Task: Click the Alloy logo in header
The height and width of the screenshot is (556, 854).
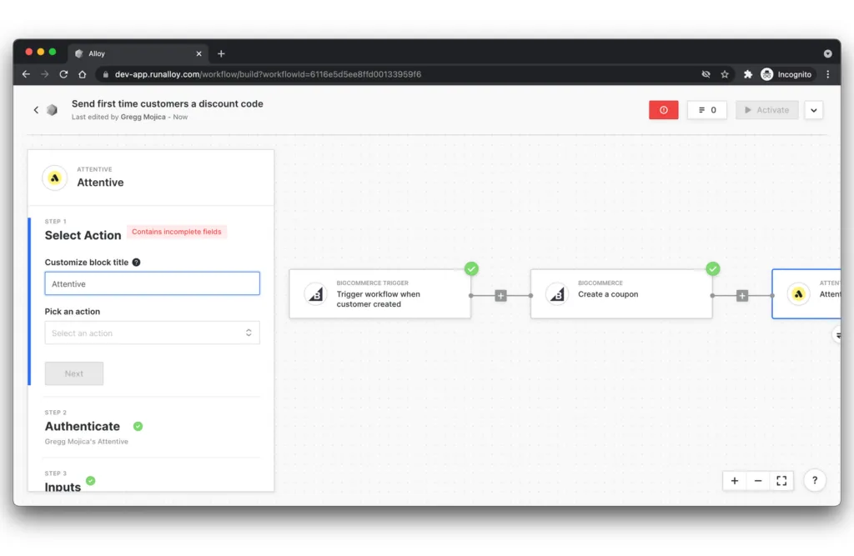Action: tap(53, 110)
